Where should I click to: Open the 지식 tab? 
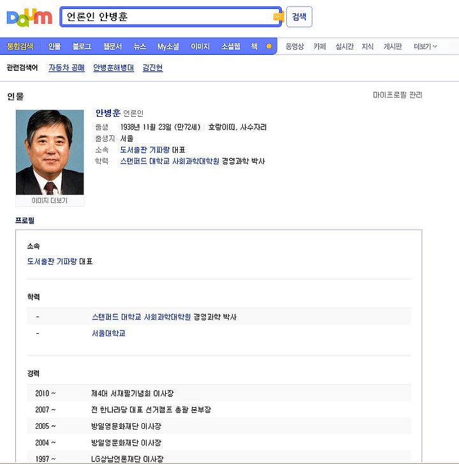coord(368,47)
